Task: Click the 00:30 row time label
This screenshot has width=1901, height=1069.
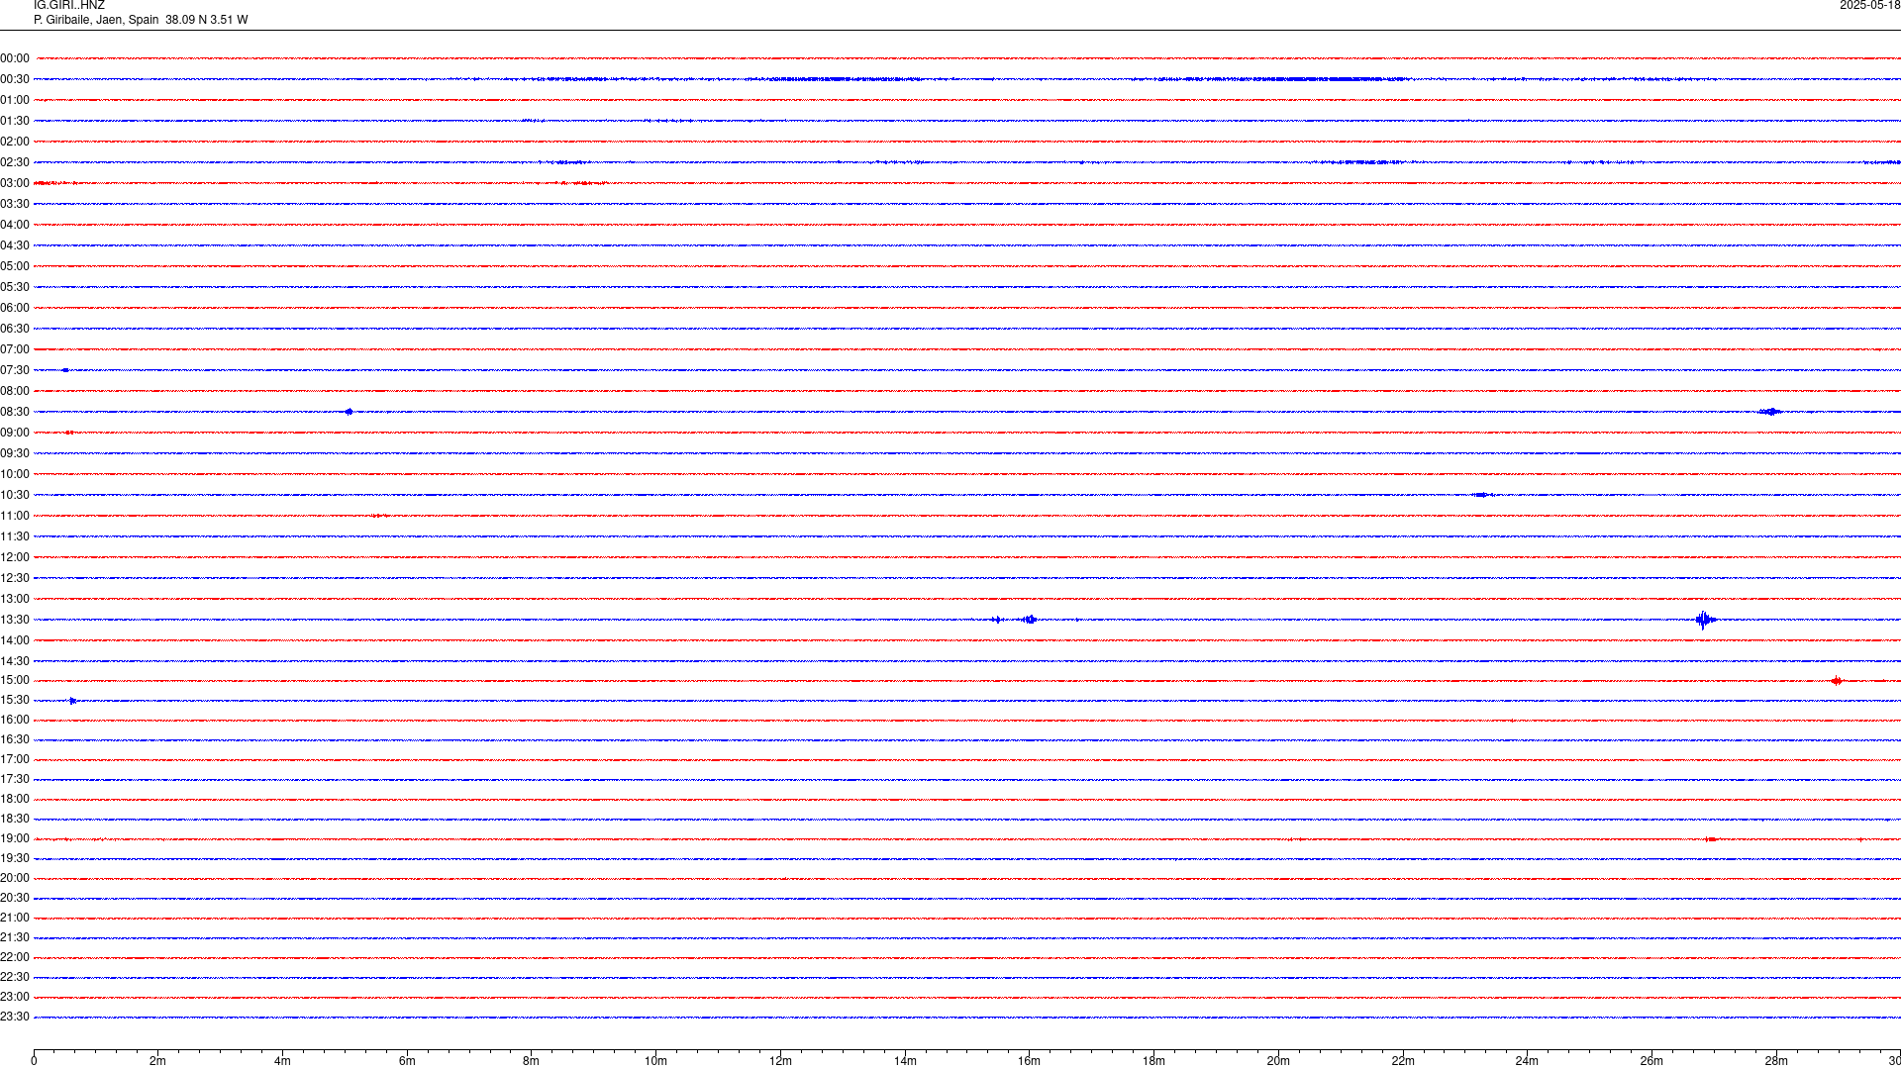Action: (x=15, y=79)
